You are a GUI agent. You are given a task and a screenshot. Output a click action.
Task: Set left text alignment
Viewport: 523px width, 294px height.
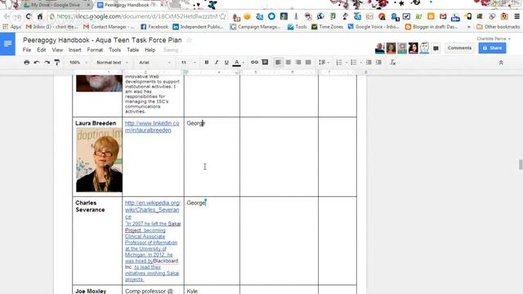click(x=278, y=62)
